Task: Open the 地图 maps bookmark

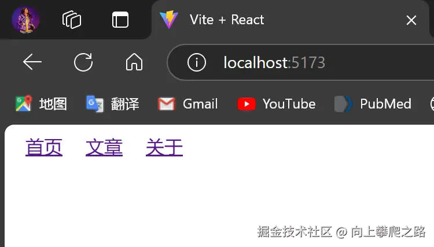Action: pos(41,104)
